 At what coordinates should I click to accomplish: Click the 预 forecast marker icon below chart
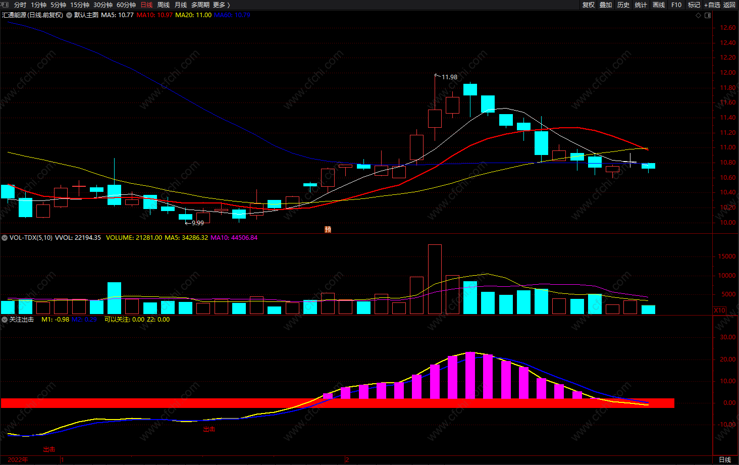[x=328, y=230]
